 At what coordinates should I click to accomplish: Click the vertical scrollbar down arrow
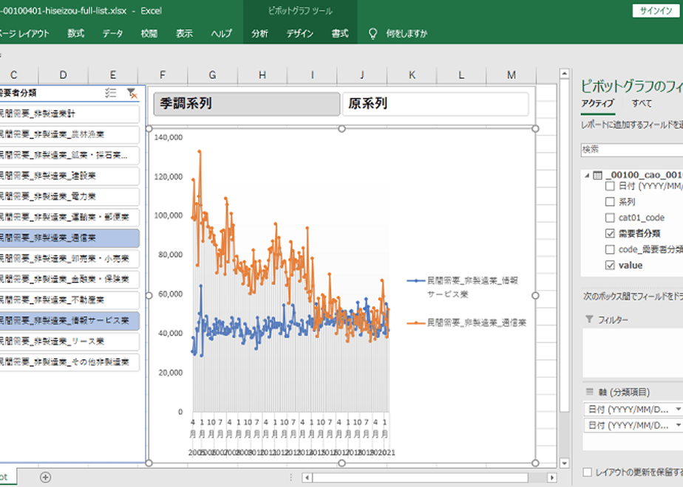pos(564,463)
